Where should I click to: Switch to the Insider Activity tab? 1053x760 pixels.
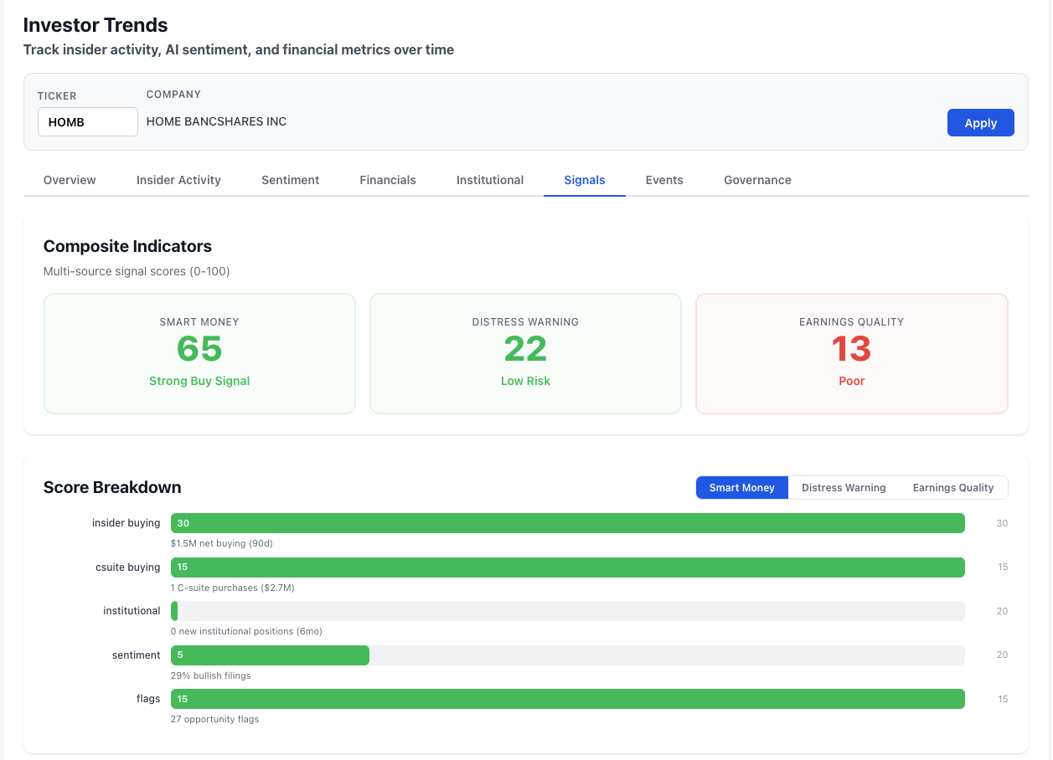(178, 180)
